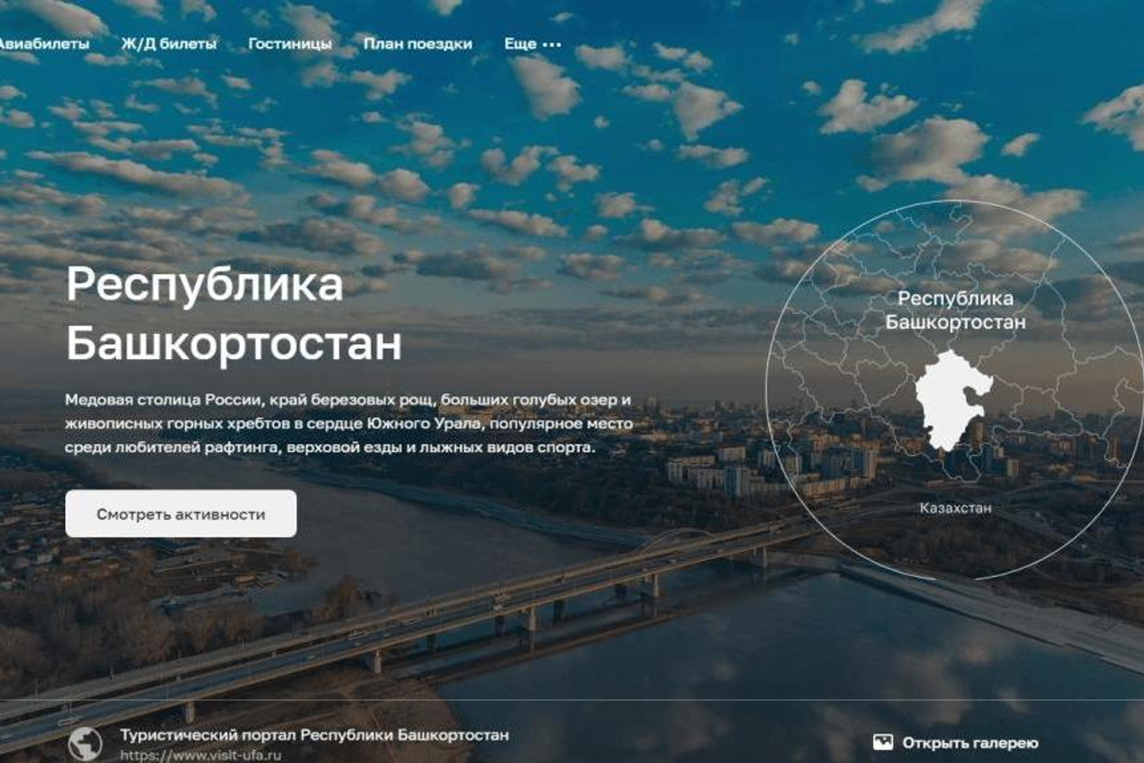Click the three dots next to Еще
Viewport: 1144px width, 763px height.
[552, 44]
